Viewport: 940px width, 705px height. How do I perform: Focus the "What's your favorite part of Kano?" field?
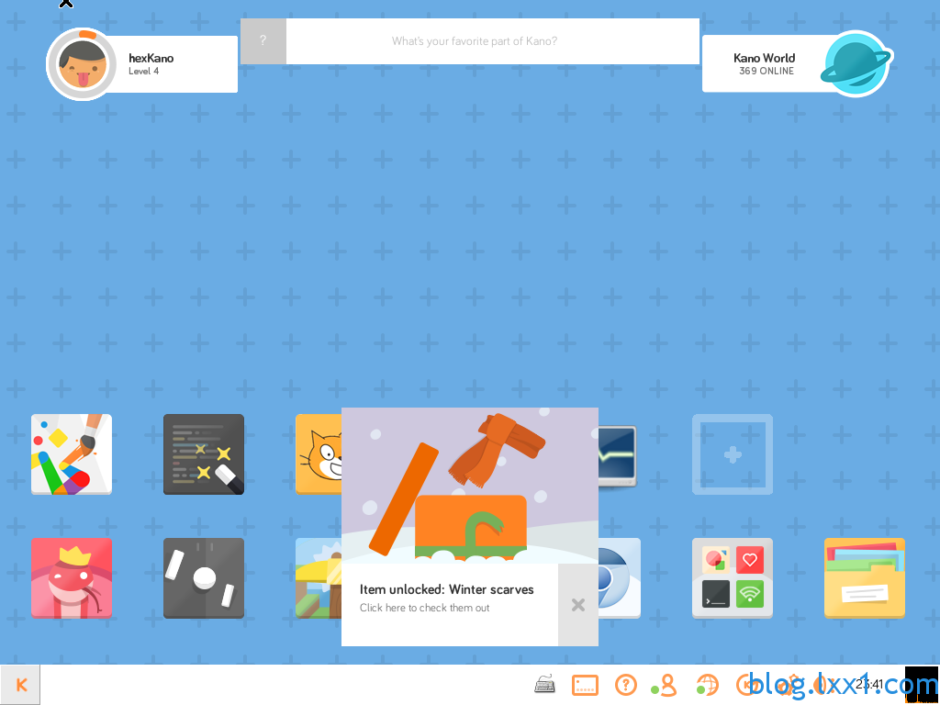point(493,40)
